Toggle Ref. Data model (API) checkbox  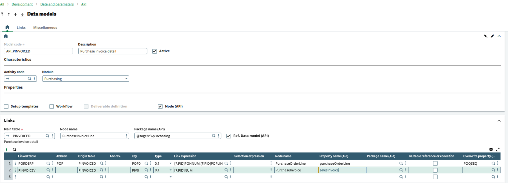[229, 136]
